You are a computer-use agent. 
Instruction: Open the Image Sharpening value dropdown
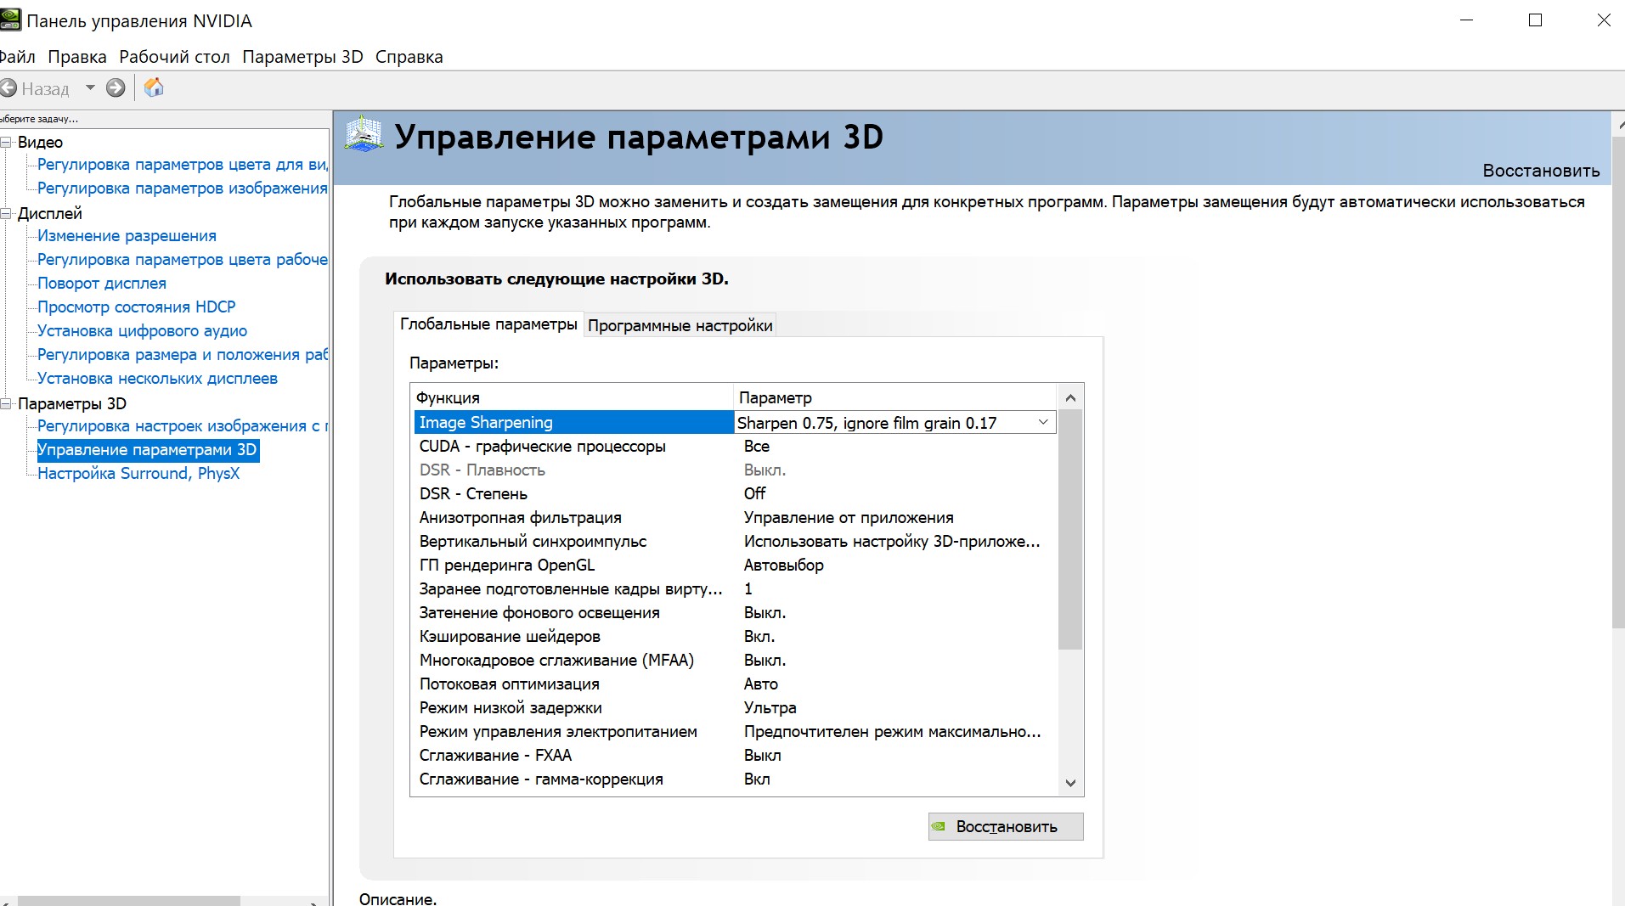[x=1043, y=423]
